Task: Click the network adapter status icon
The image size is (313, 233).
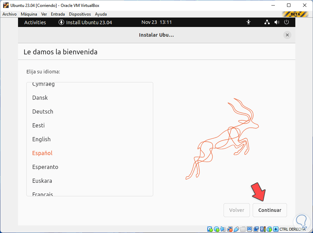Action: tap(230, 229)
